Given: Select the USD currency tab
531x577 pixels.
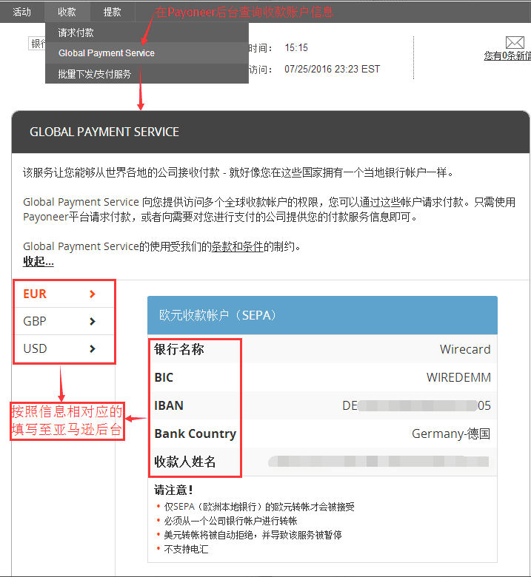Looking at the screenshot, I should click(64, 348).
